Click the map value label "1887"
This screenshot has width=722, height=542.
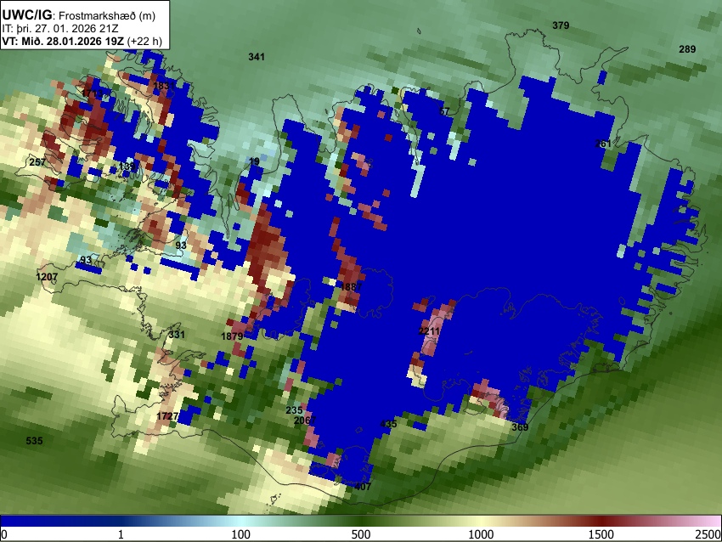click(351, 287)
